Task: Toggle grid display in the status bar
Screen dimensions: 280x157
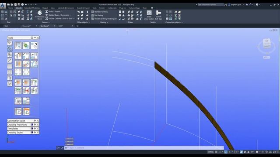Action: (216, 152)
